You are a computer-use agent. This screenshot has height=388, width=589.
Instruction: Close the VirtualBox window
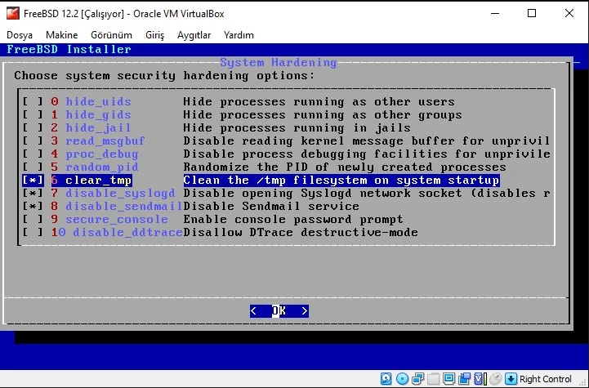(x=569, y=14)
